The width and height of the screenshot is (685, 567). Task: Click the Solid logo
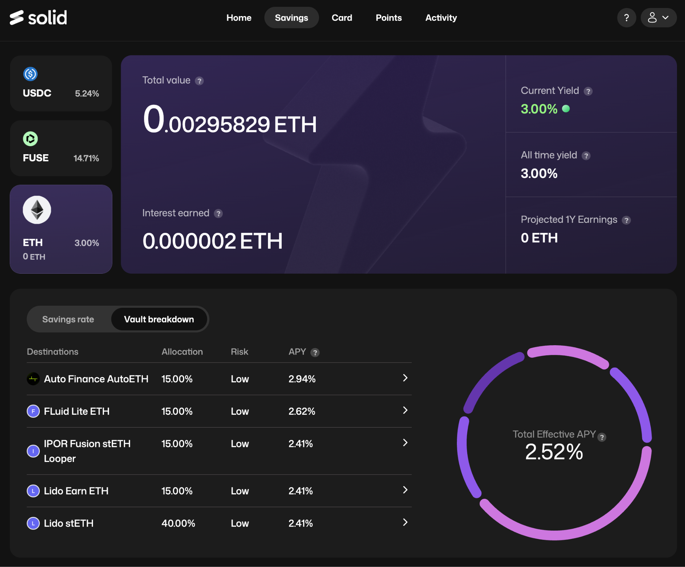click(38, 17)
